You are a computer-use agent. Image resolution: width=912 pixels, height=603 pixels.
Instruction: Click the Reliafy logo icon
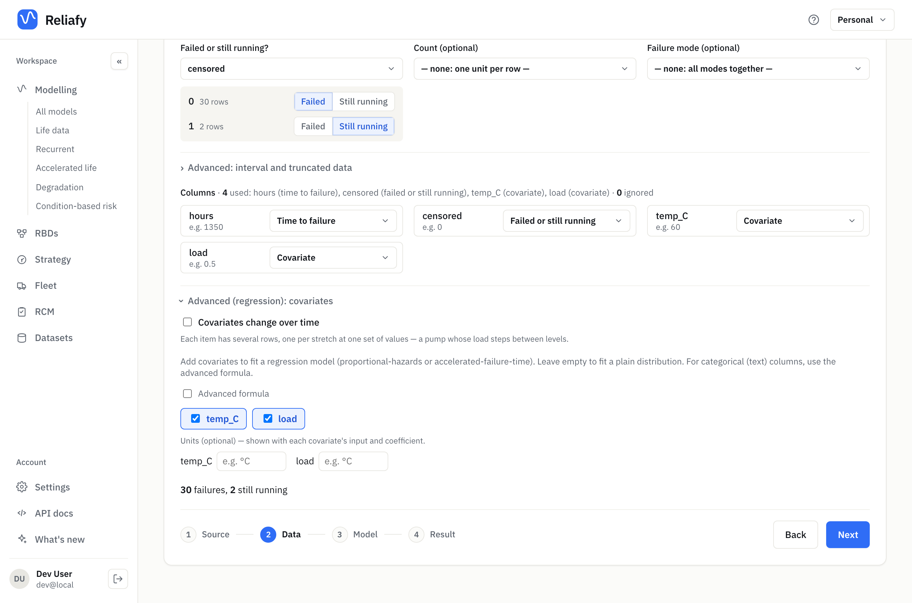(x=27, y=19)
